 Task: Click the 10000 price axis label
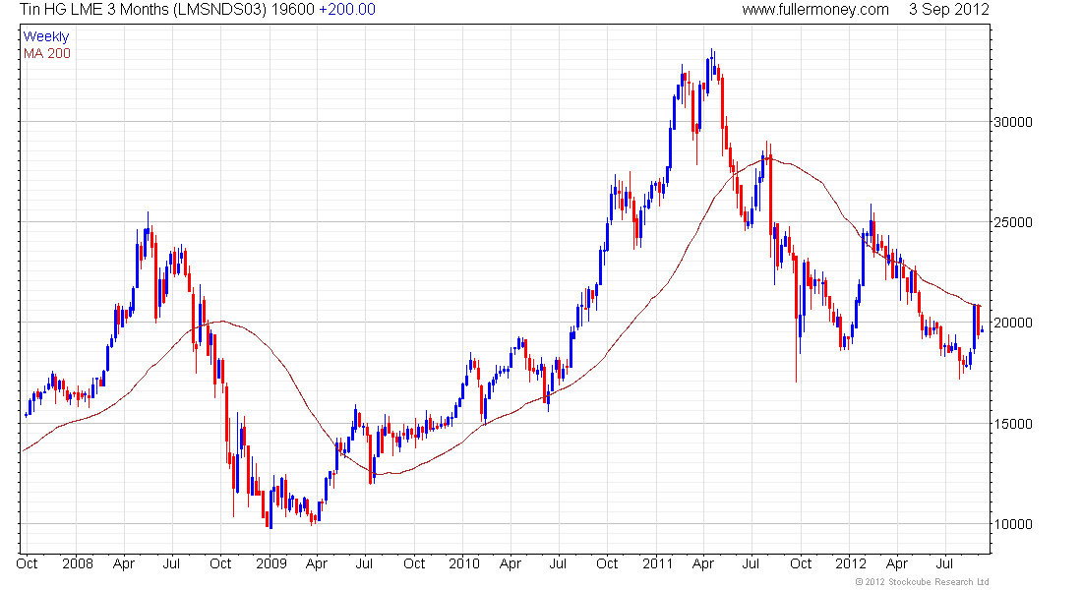(x=1013, y=524)
